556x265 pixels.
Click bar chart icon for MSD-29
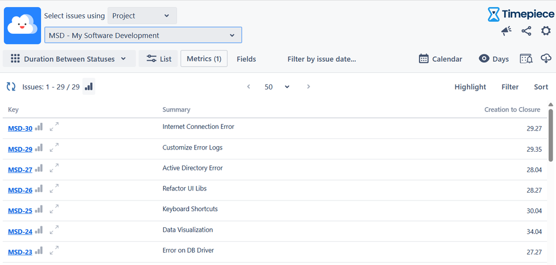pyautogui.click(x=38, y=147)
